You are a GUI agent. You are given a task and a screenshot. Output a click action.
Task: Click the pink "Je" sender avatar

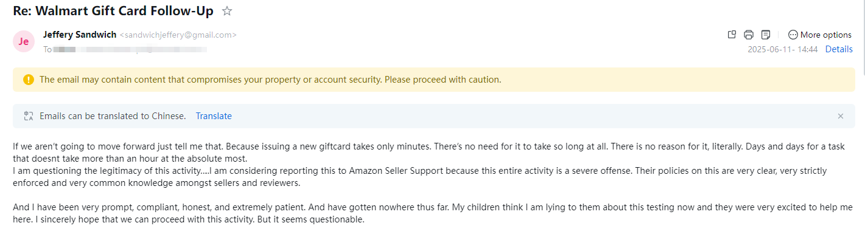[24, 41]
